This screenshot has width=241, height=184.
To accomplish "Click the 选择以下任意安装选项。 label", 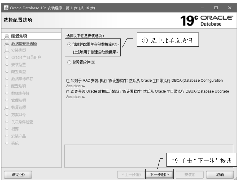I will (85, 36).
